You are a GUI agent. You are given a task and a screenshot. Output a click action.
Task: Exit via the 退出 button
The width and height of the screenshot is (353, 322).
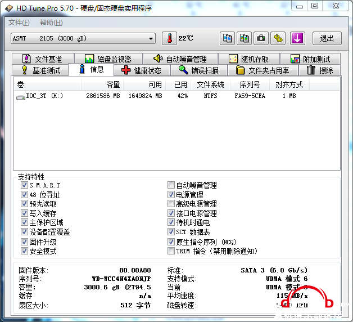(x=327, y=38)
